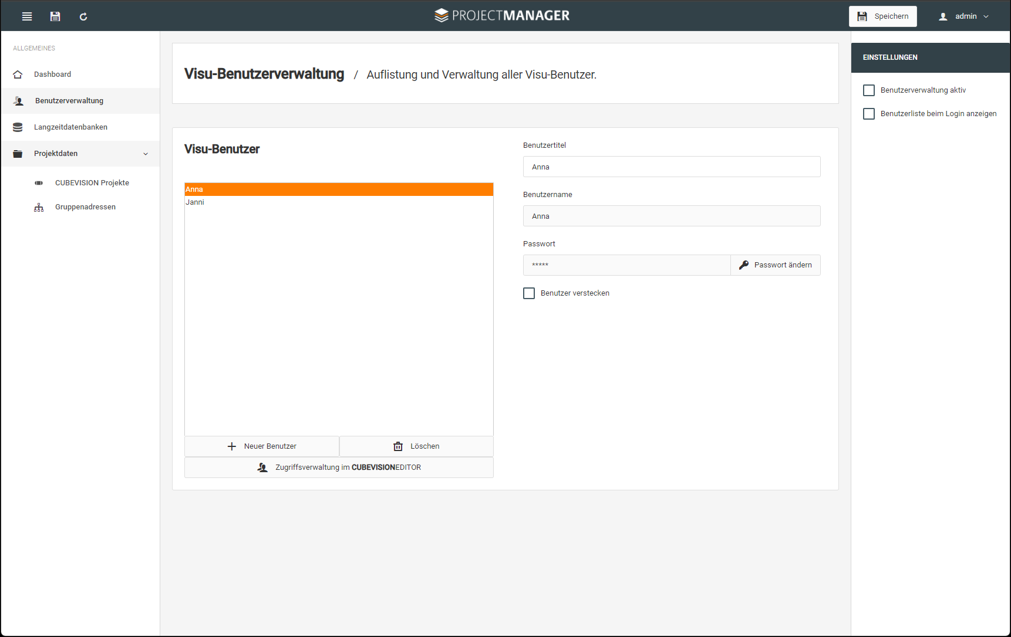The width and height of the screenshot is (1011, 637).
Task: Open Dashboard in the sidebar
Action: 80,74
